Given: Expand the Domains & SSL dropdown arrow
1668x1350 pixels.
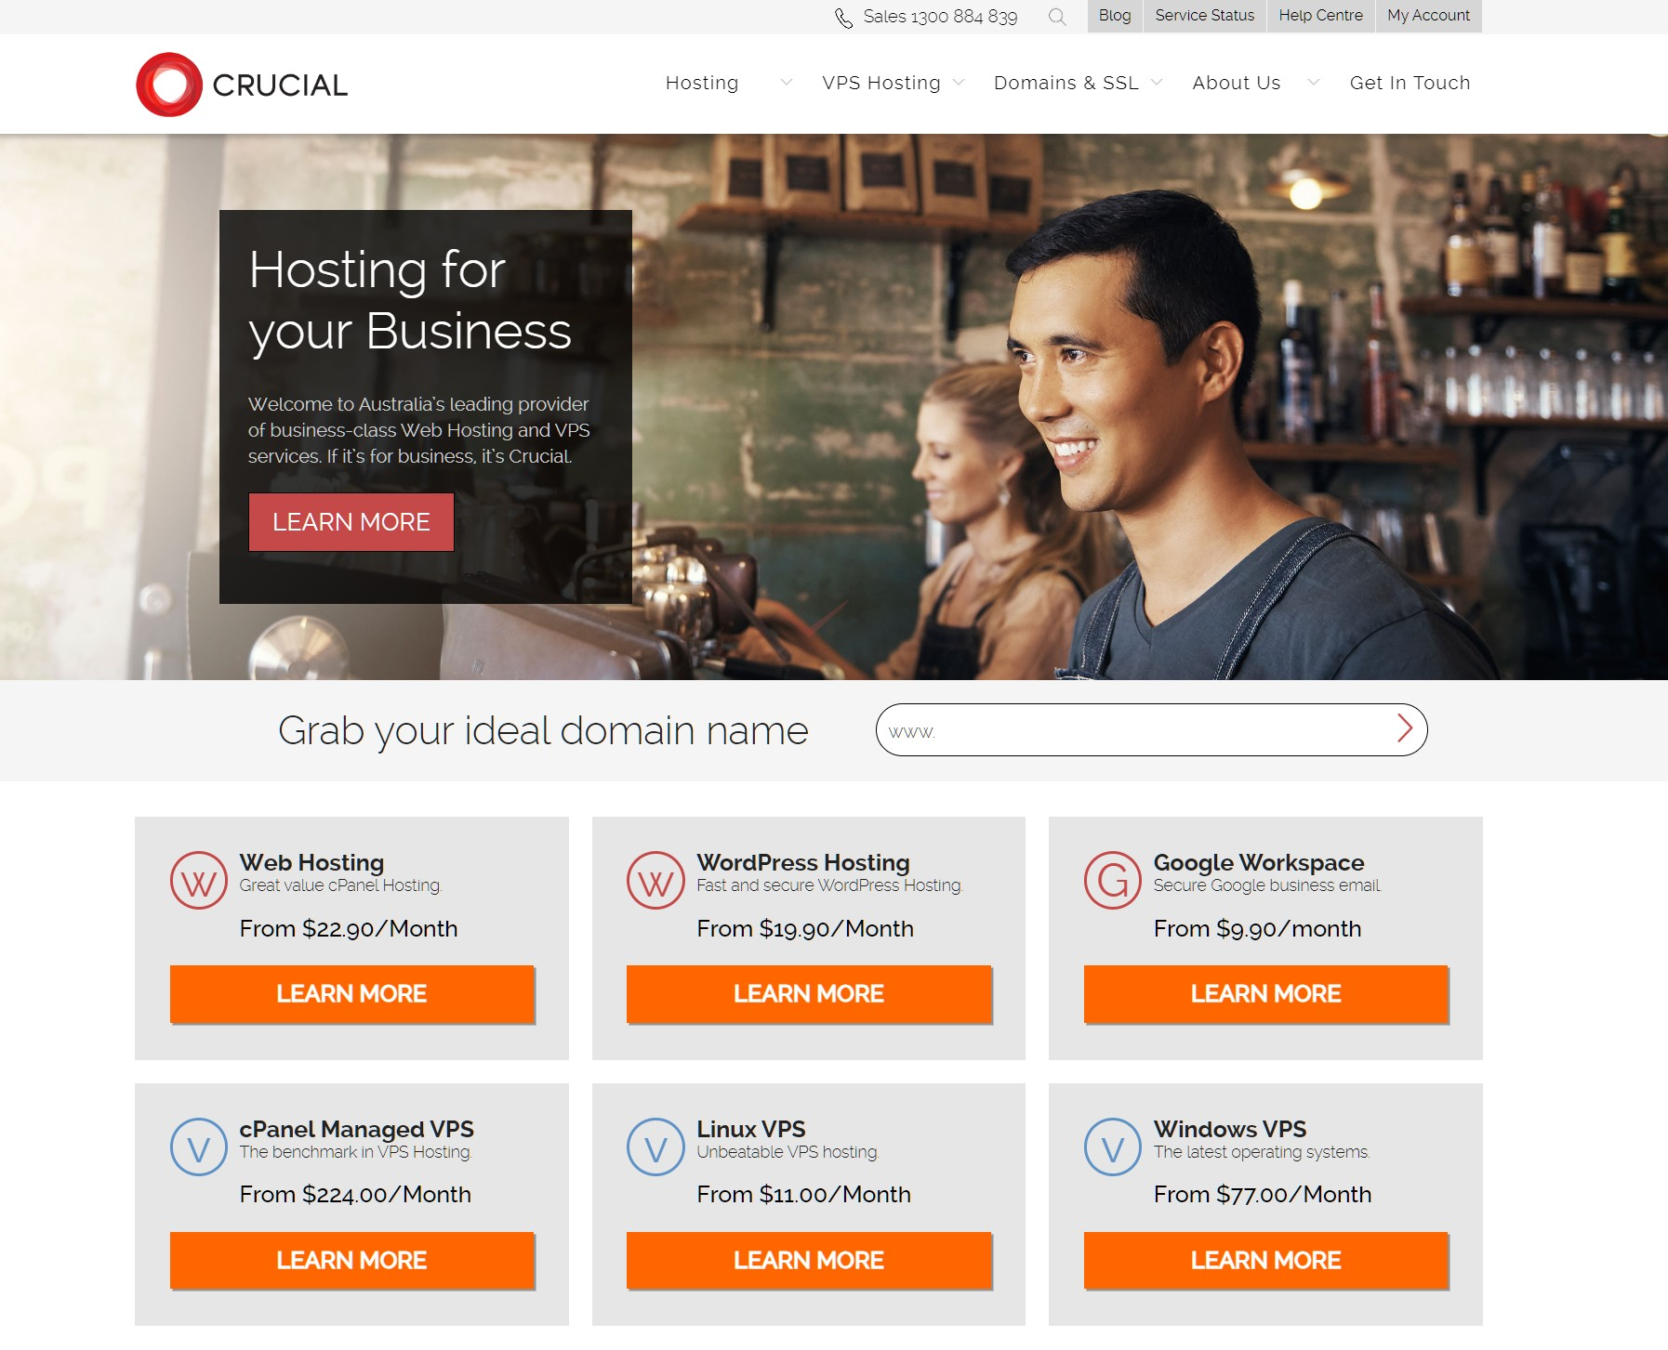Looking at the screenshot, I should 1157,83.
